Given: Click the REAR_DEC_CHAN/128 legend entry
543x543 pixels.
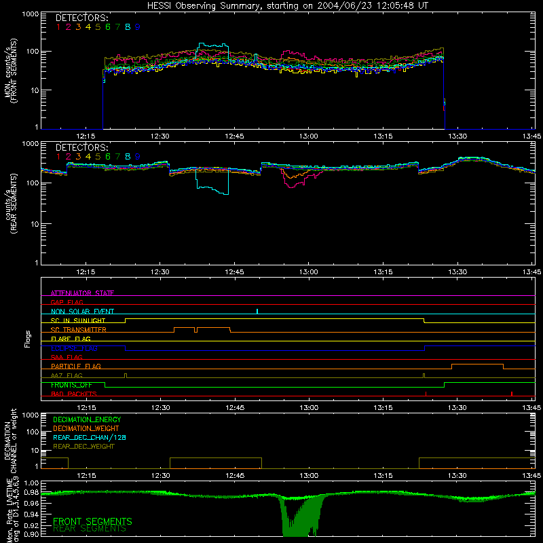Looking at the screenshot, I should (90, 437).
